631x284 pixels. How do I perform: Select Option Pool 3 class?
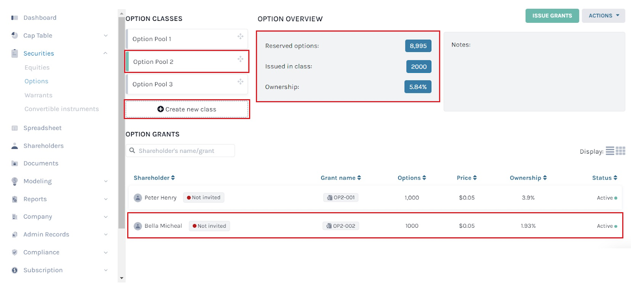[x=187, y=84]
